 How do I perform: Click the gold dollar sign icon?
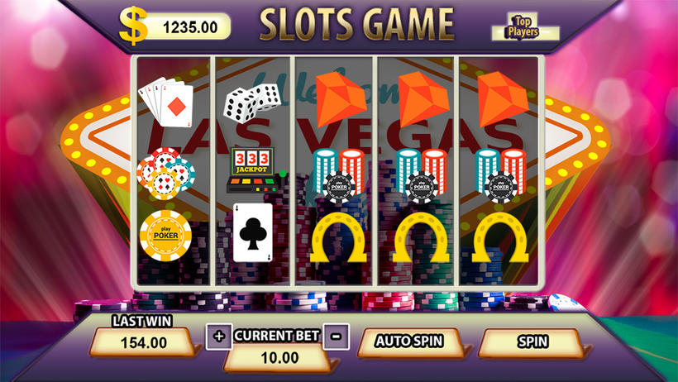133,26
